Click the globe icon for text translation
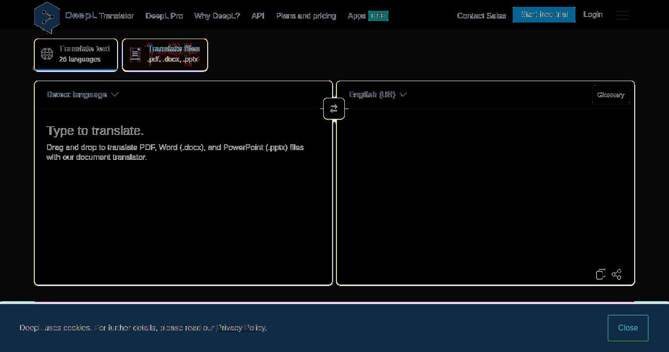The image size is (669, 352). point(47,54)
